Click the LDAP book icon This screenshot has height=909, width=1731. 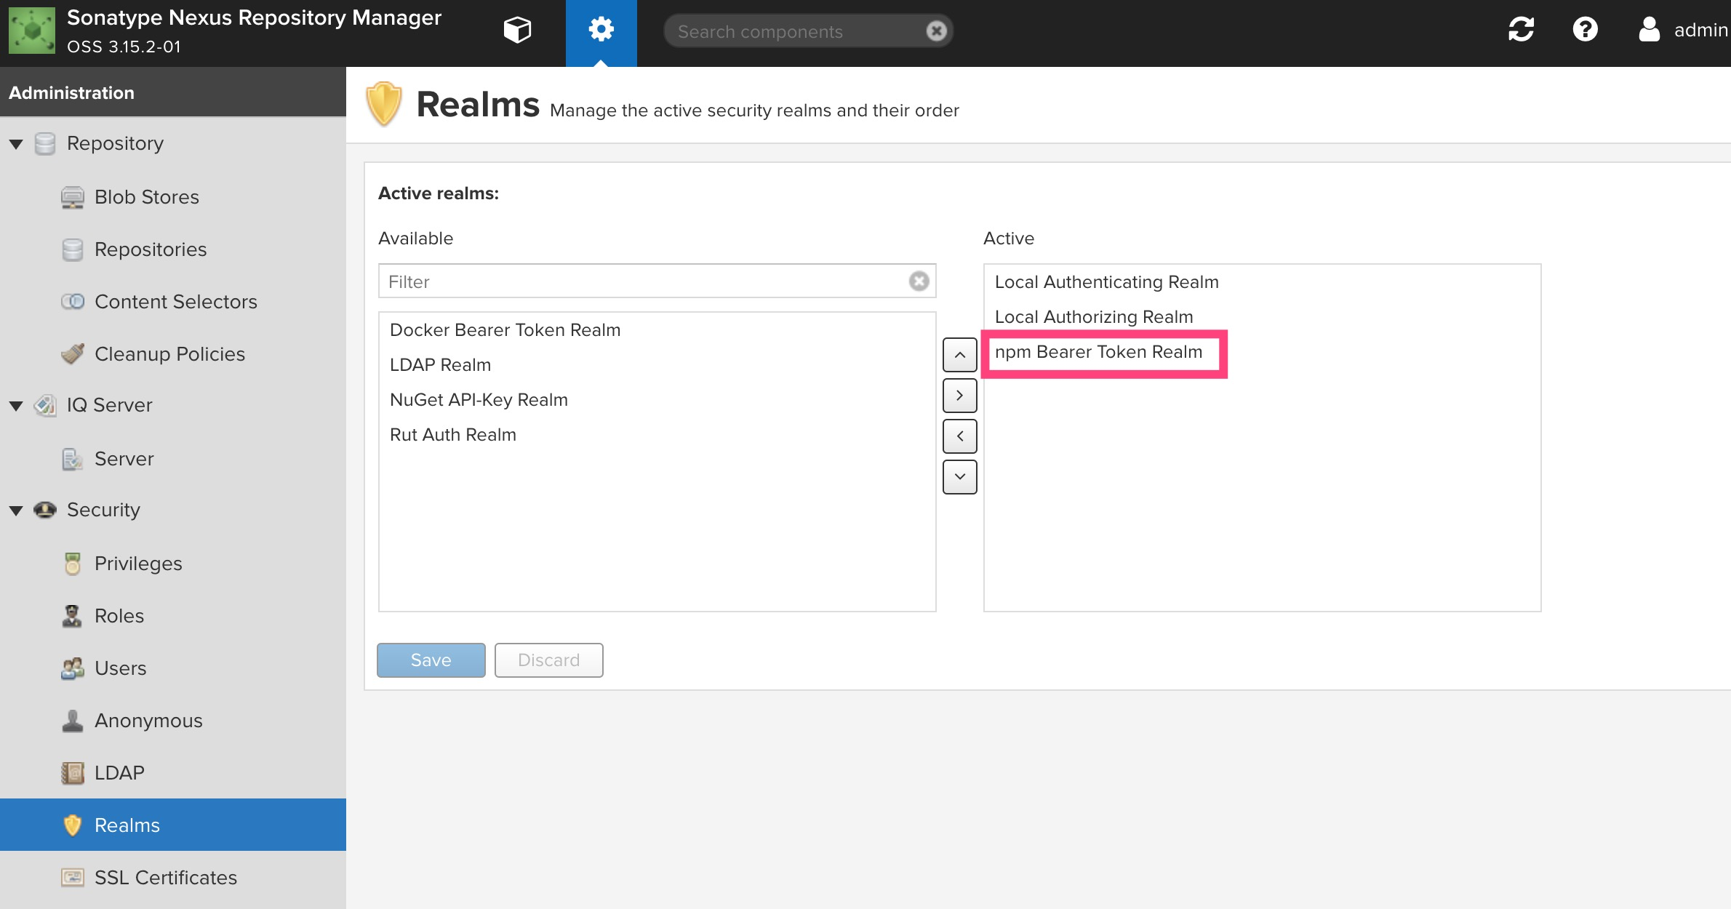tap(72, 773)
